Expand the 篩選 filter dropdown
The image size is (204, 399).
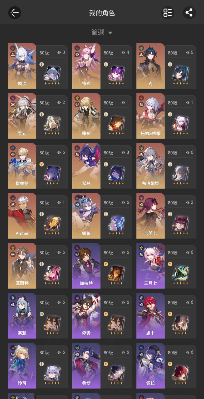pyautogui.click(x=102, y=33)
